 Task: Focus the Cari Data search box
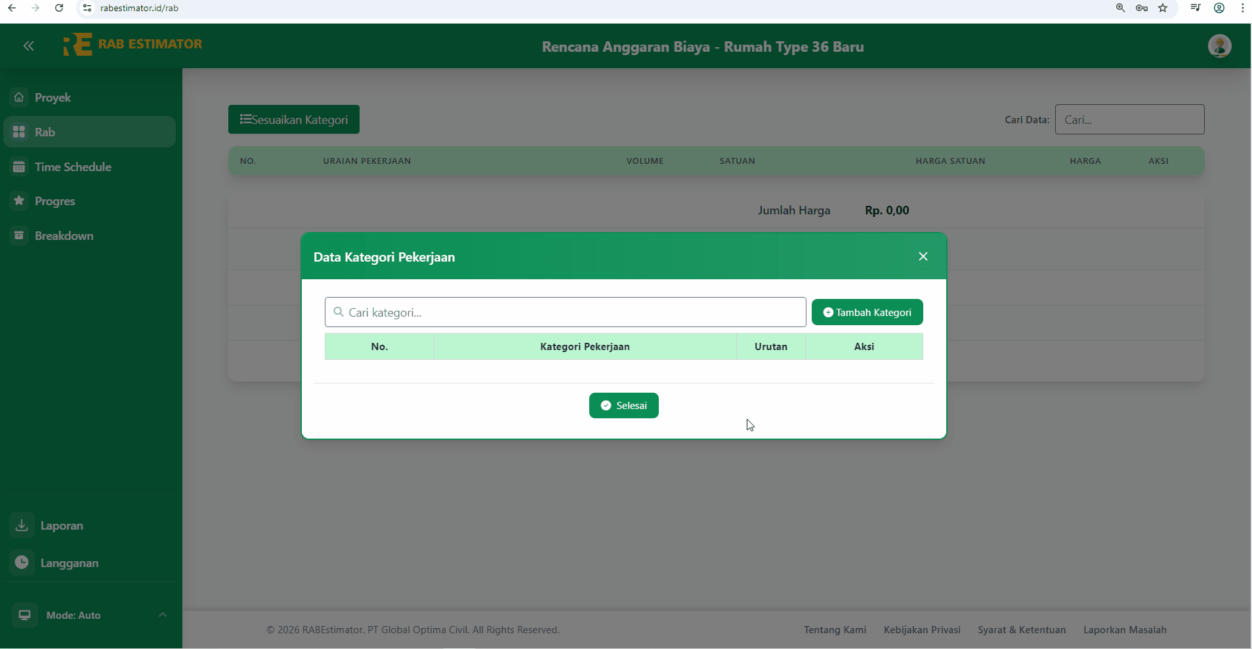click(1129, 119)
